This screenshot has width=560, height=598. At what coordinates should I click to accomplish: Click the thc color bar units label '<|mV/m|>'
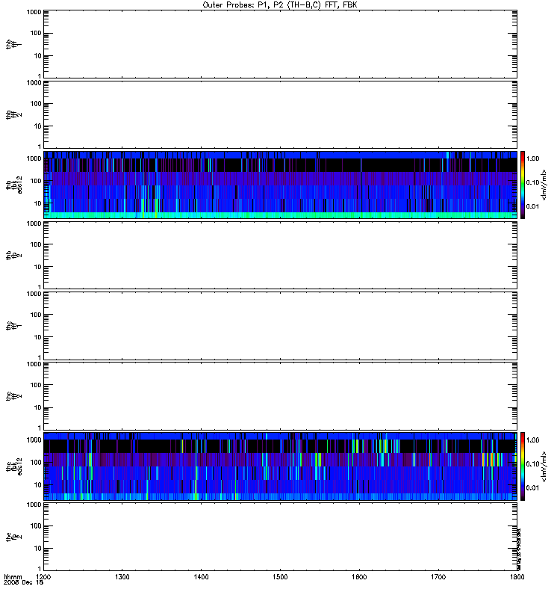click(544, 466)
